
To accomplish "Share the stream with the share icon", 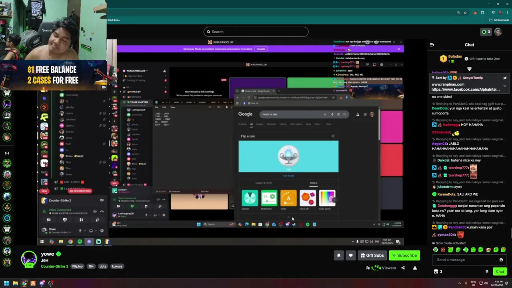I will 403,268.
